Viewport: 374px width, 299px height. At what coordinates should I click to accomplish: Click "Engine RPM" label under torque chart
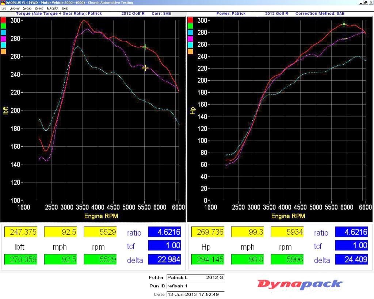point(101,216)
